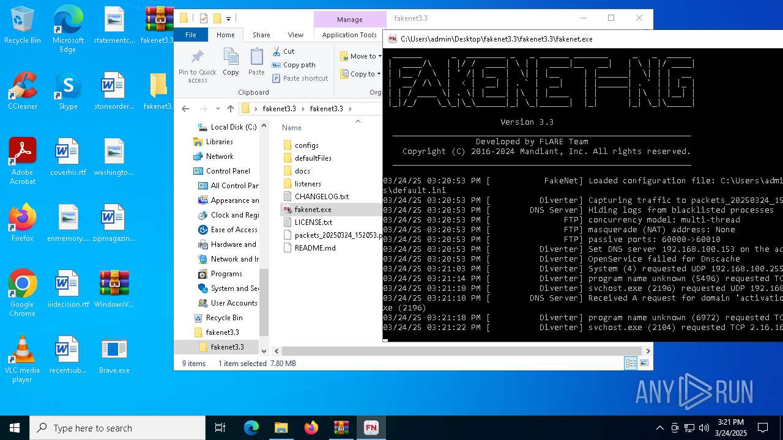Screen dimensions: 783x440
Task: Select README.md file
Action: [309, 248]
